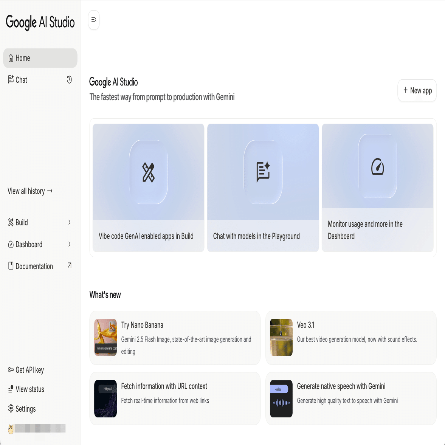This screenshot has width=445, height=445.
Task: Open the Try Nano Banana thumbnail
Action: pos(105,337)
